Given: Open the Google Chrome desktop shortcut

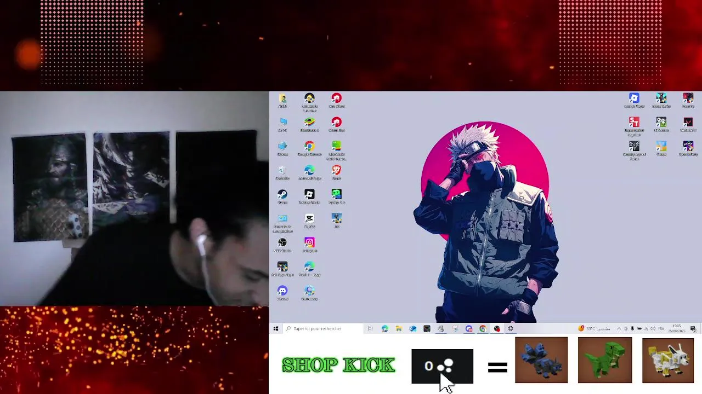Looking at the screenshot, I should (x=309, y=148).
